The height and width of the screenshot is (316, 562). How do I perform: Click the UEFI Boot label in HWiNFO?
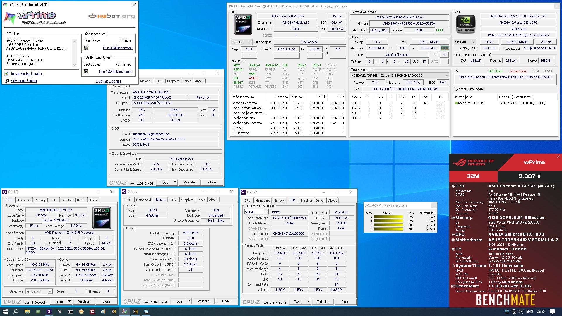tap(495, 71)
